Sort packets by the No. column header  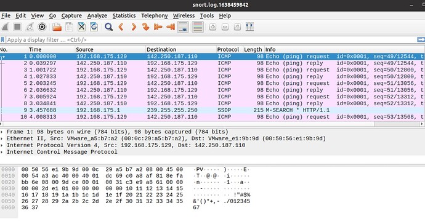click(14, 50)
